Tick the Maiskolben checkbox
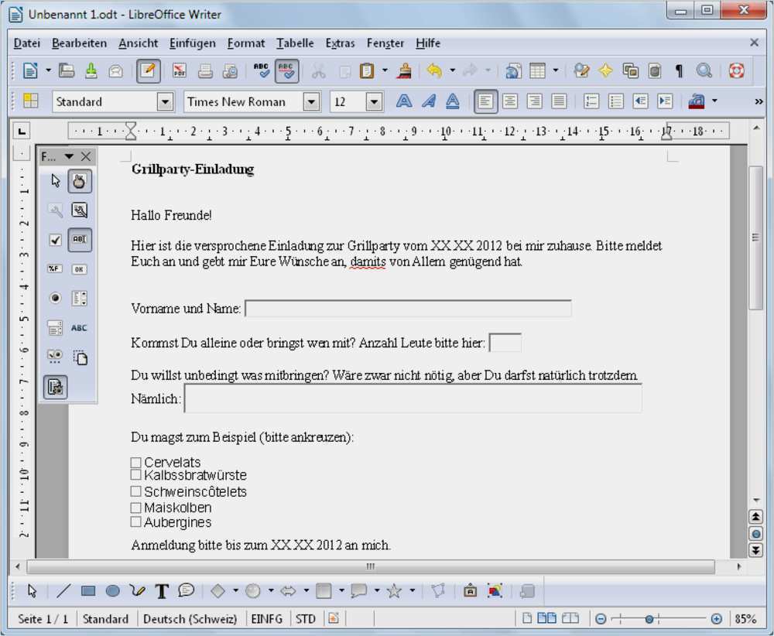The height and width of the screenshot is (636, 774). point(135,508)
